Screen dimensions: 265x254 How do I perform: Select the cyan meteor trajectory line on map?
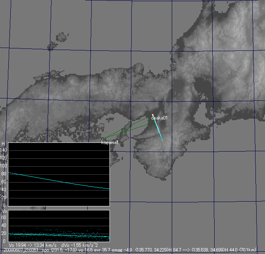157,128
